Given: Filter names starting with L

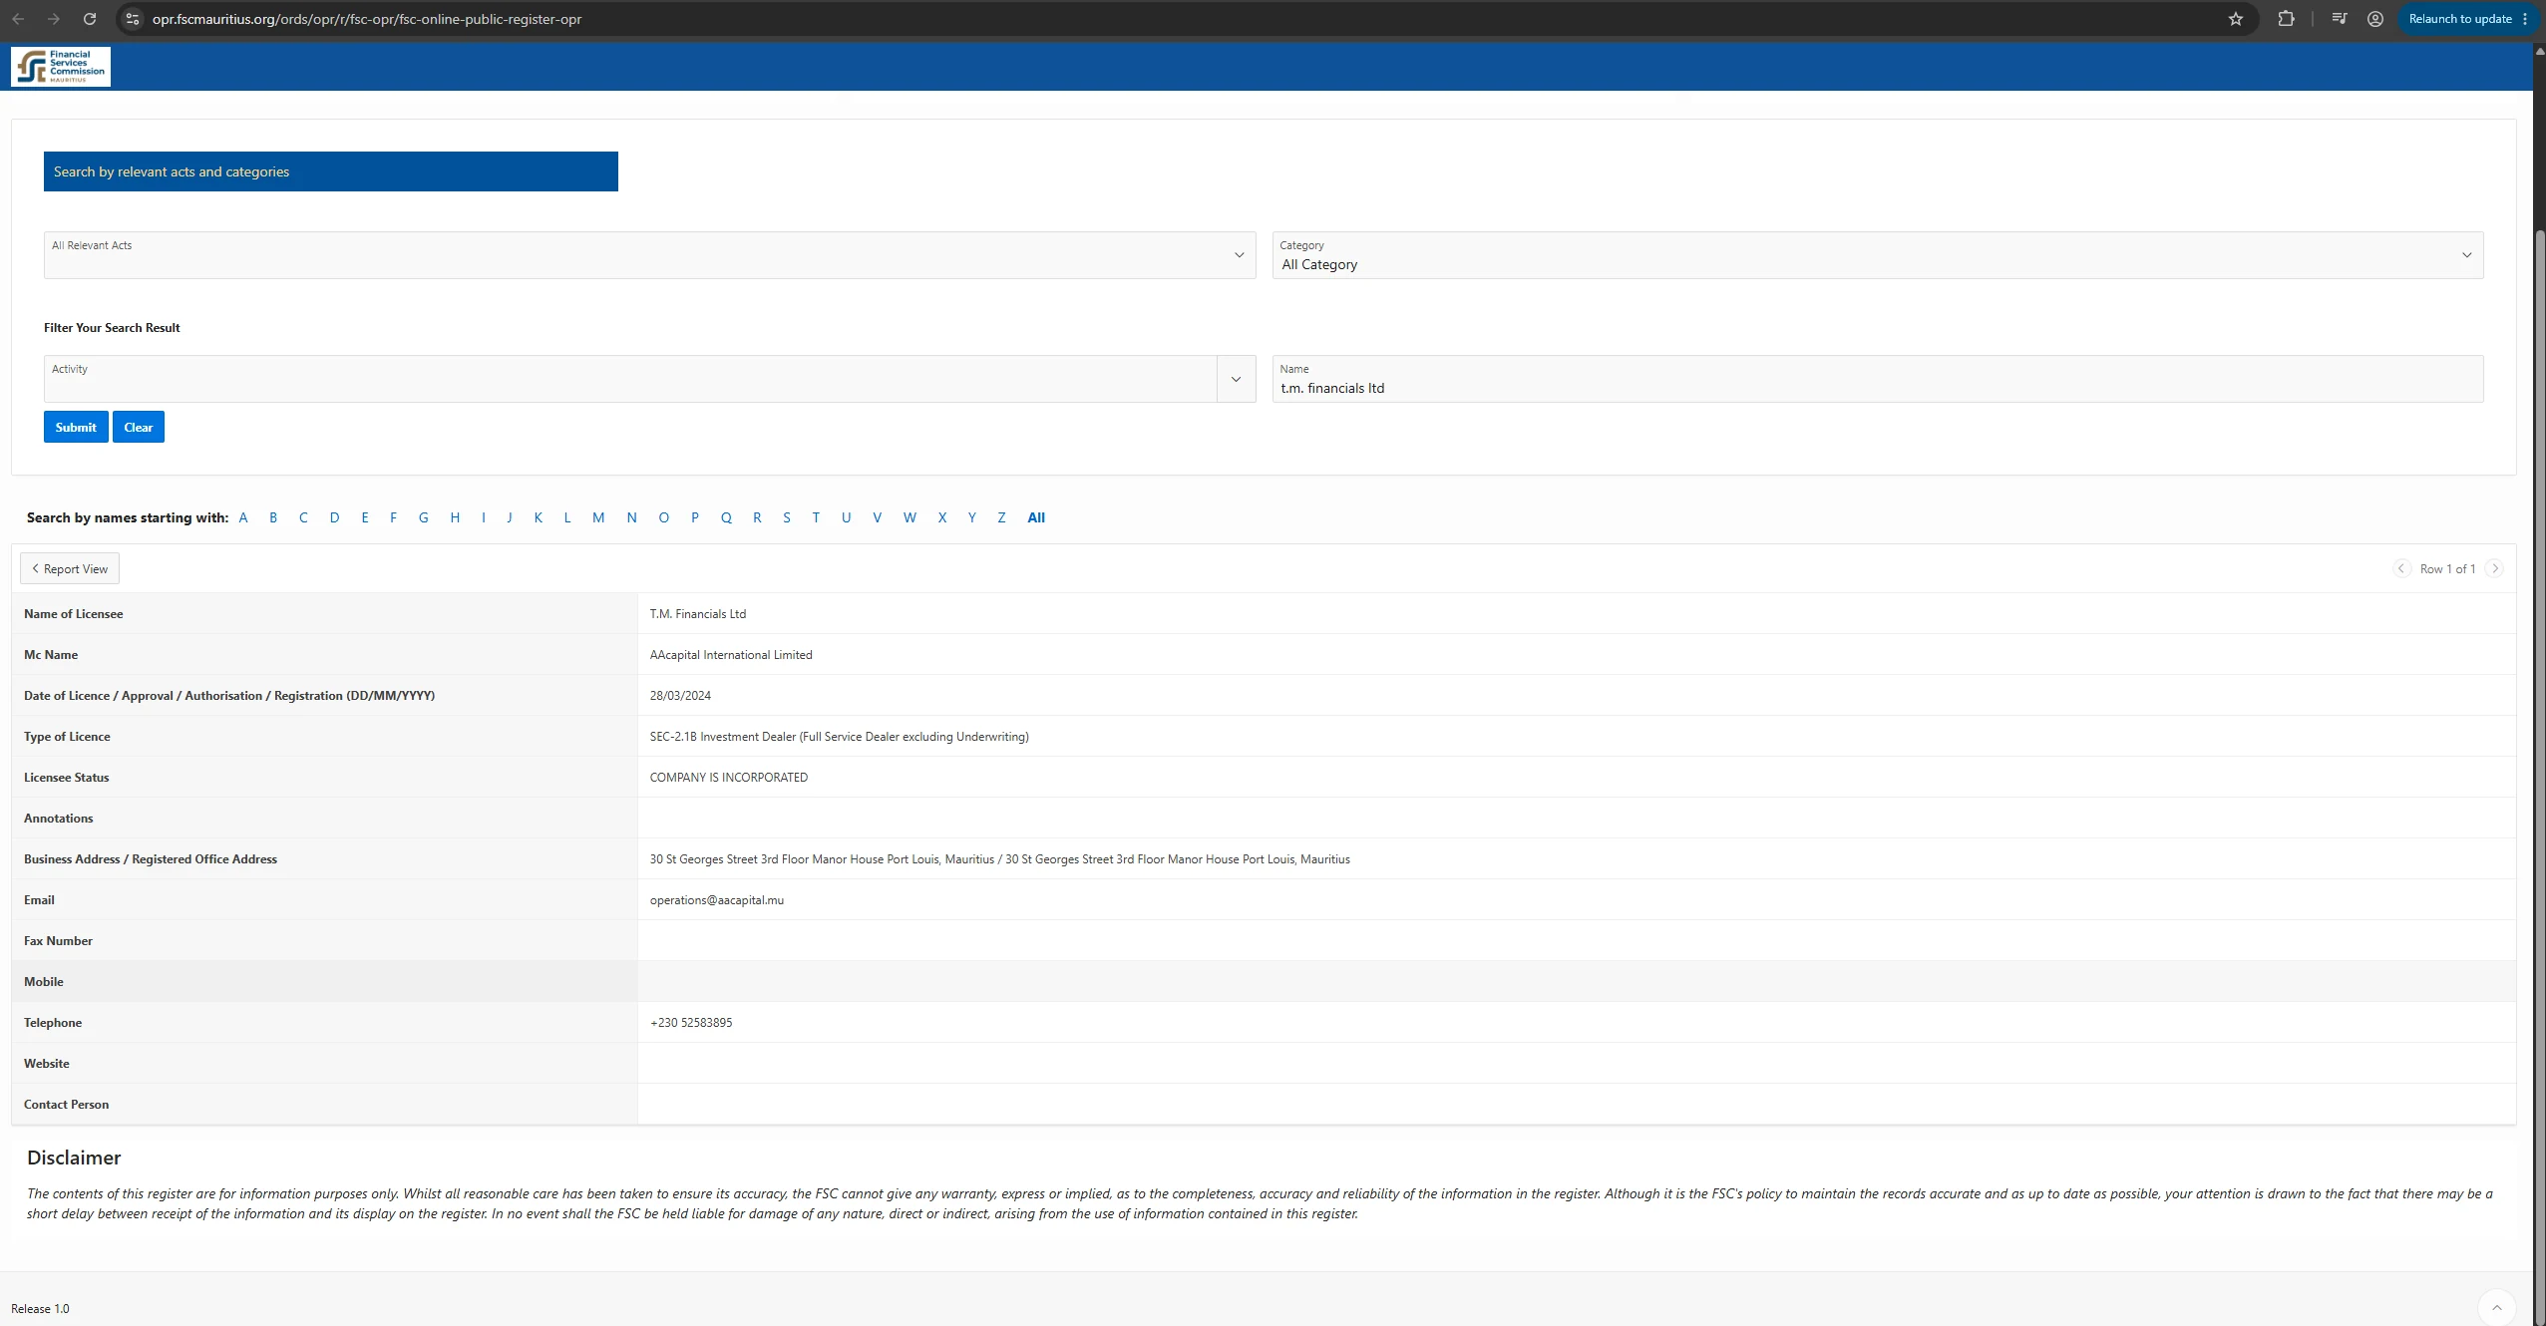Looking at the screenshot, I should point(567,517).
